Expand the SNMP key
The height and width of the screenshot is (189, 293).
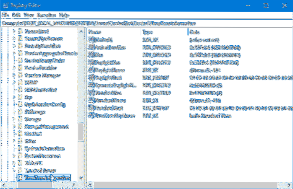[15, 83]
